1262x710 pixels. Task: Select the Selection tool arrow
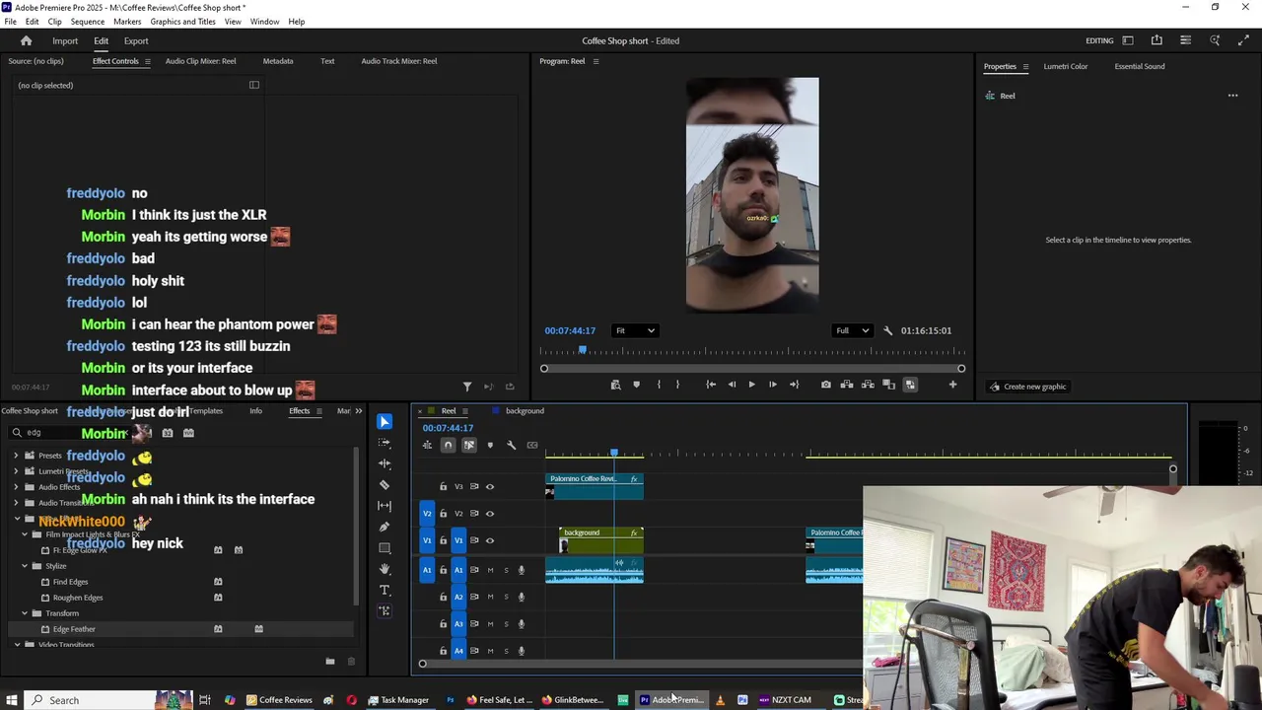click(385, 422)
